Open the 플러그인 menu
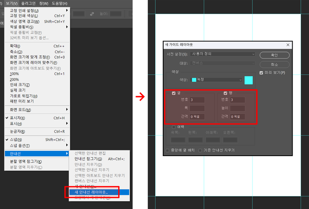 coord(28,3)
